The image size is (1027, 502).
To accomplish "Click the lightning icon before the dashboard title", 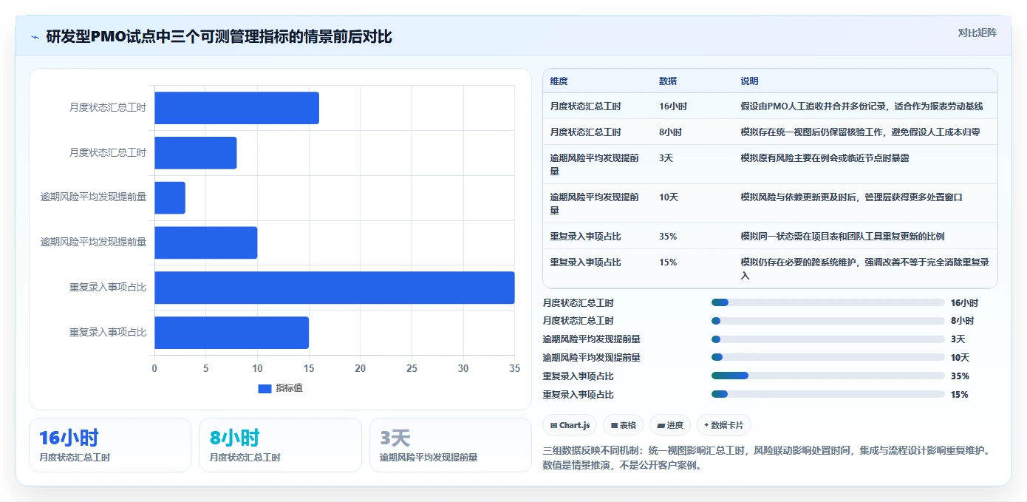I will (x=35, y=37).
